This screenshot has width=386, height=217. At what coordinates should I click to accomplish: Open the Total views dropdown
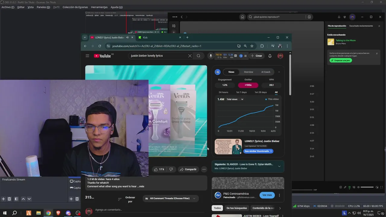235,99
